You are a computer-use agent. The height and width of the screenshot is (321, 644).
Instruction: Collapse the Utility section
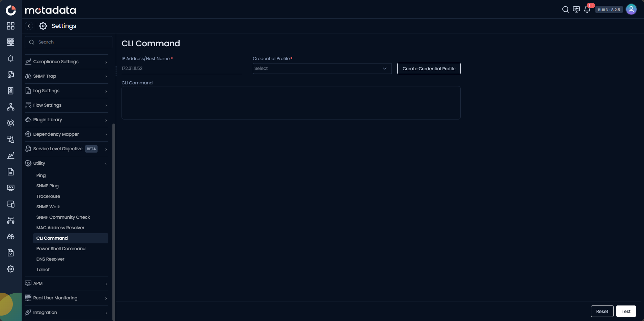tap(66, 163)
